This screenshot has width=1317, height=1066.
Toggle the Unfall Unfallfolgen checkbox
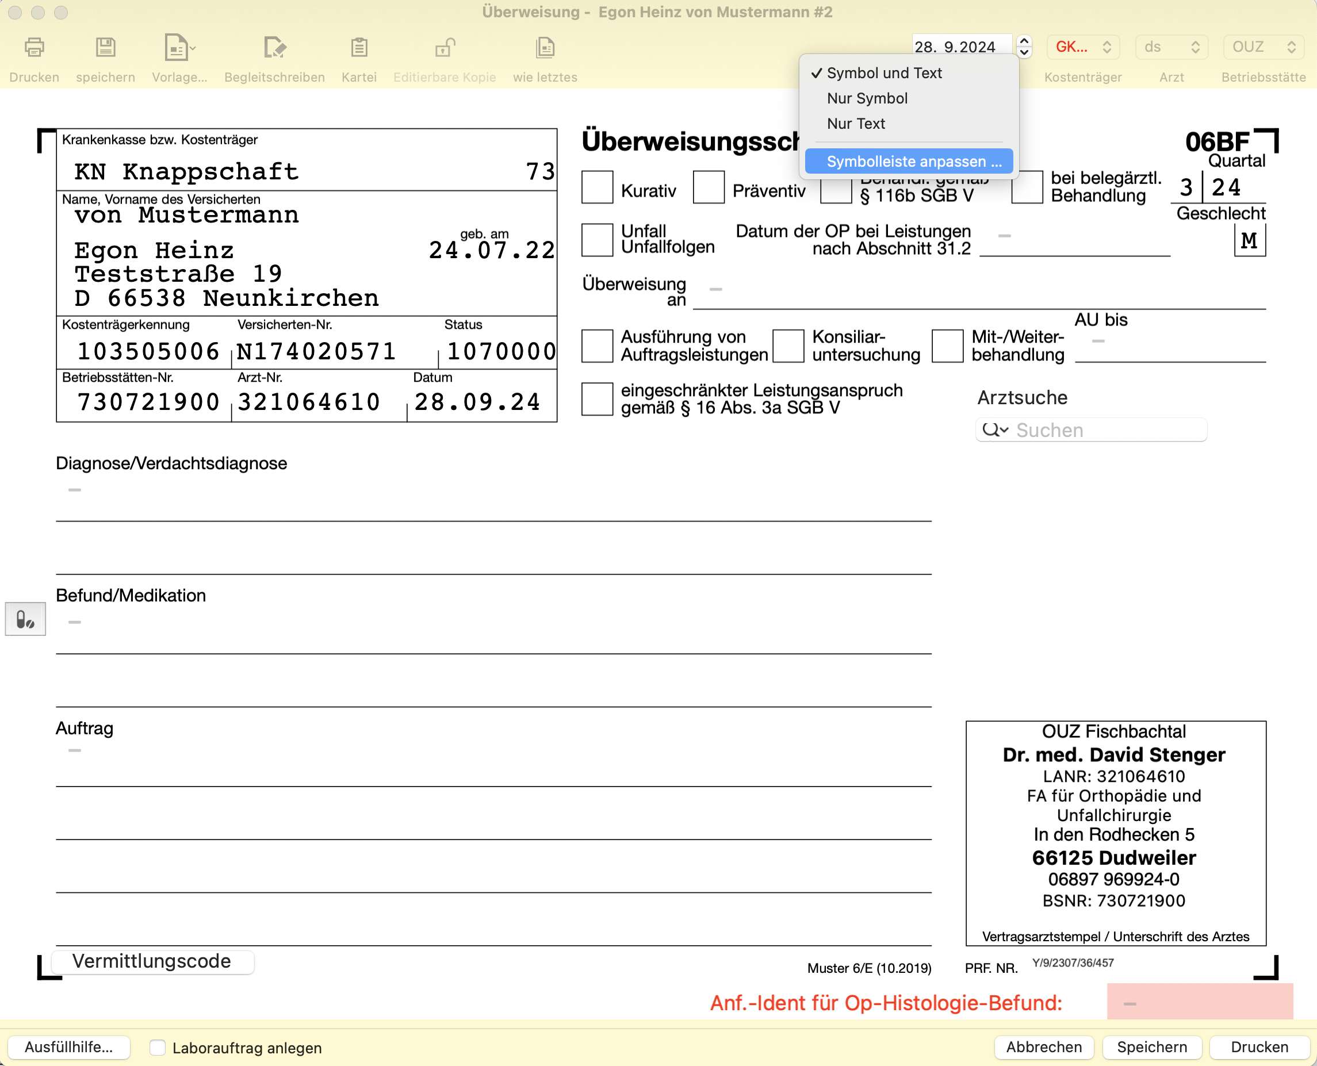point(597,240)
